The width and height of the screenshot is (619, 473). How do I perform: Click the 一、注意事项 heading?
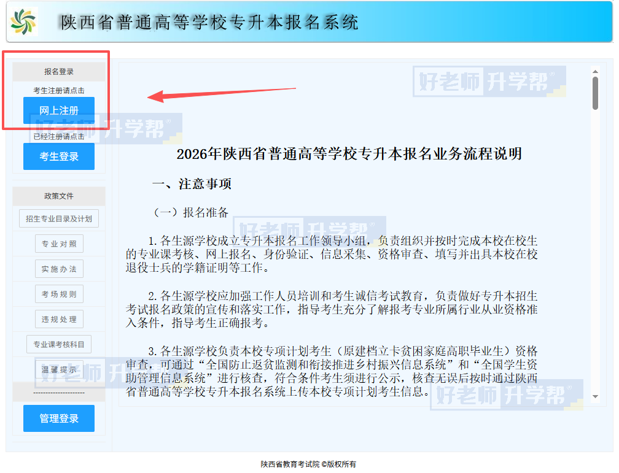[192, 184]
